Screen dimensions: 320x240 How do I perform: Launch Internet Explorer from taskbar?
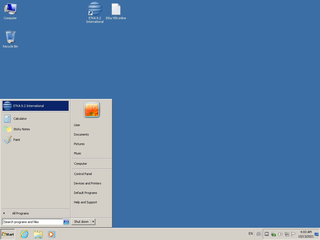tap(24, 234)
